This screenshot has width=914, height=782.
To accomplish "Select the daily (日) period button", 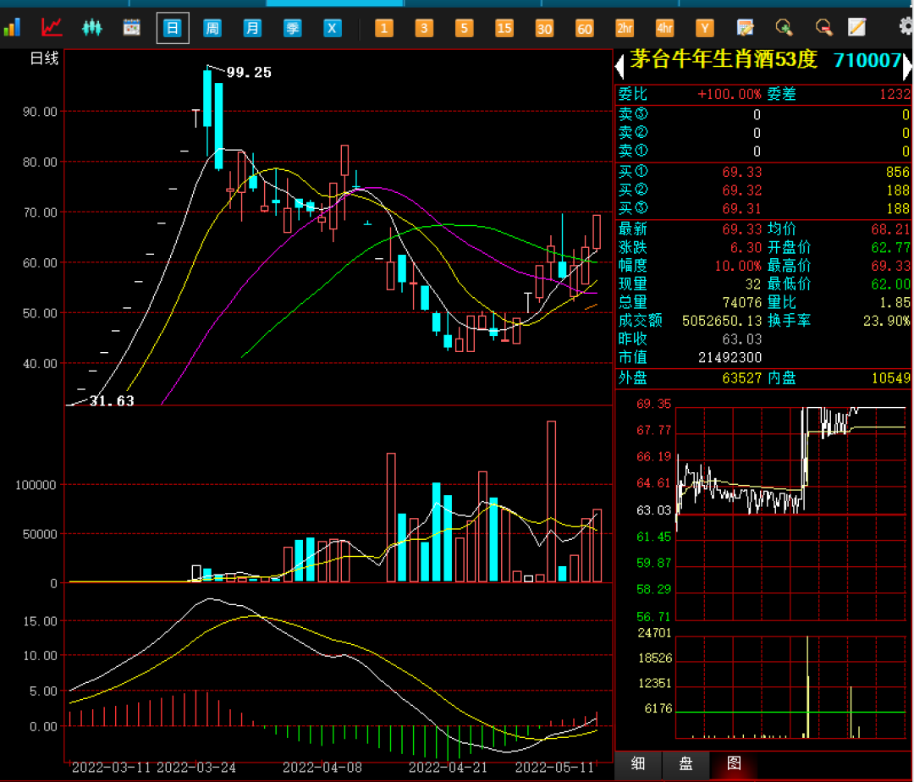I will pyautogui.click(x=173, y=28).
